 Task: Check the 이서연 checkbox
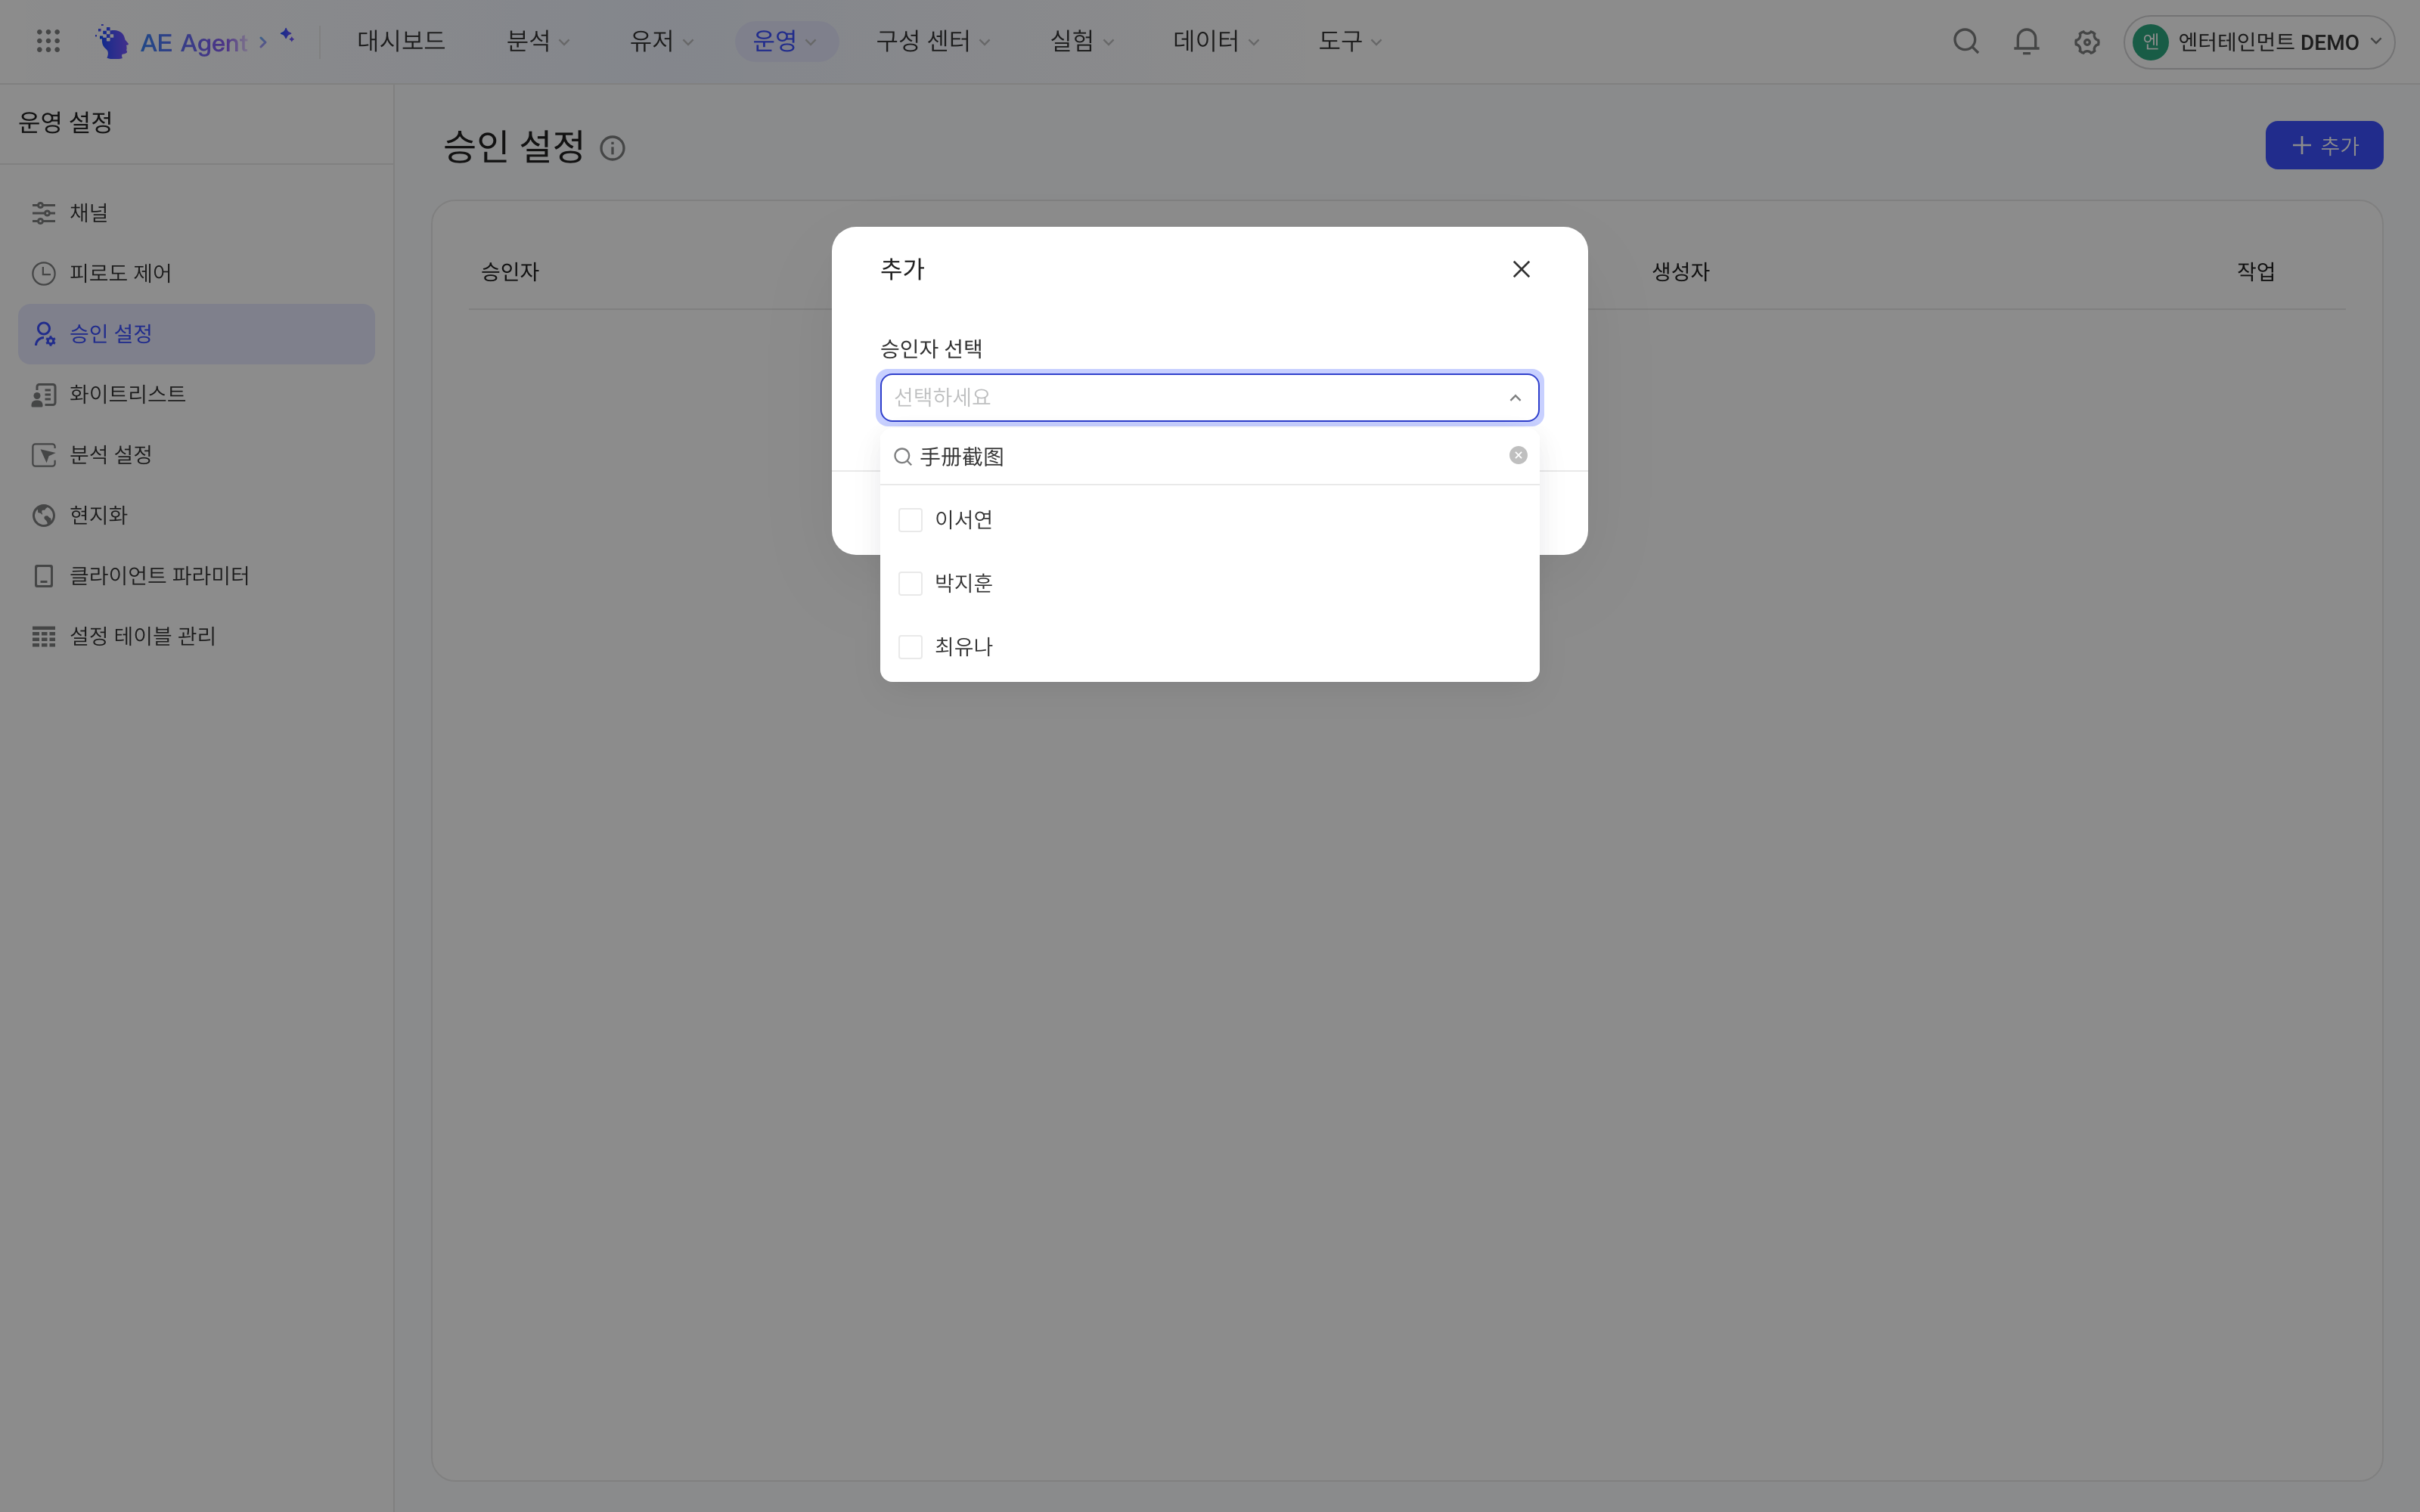(910, 520)
